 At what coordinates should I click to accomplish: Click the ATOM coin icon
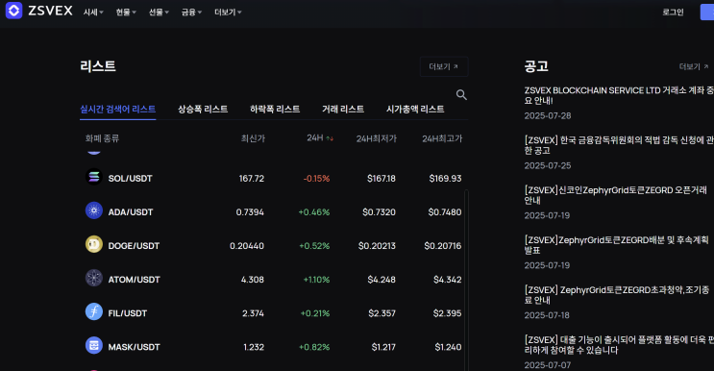pyautogui.click(x=94, y=278)
